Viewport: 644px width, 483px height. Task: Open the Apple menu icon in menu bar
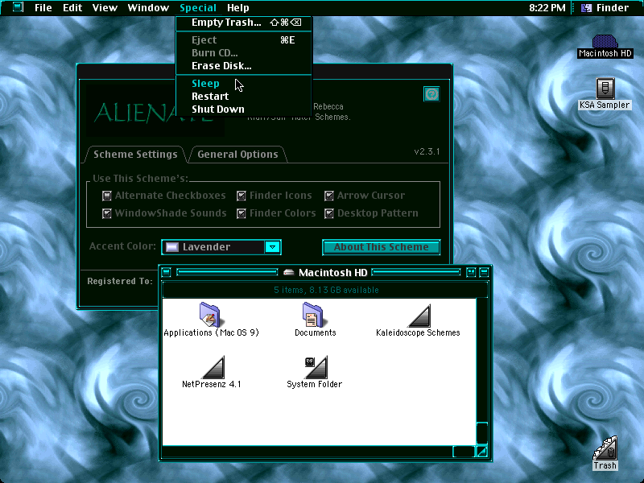point(18,7)
